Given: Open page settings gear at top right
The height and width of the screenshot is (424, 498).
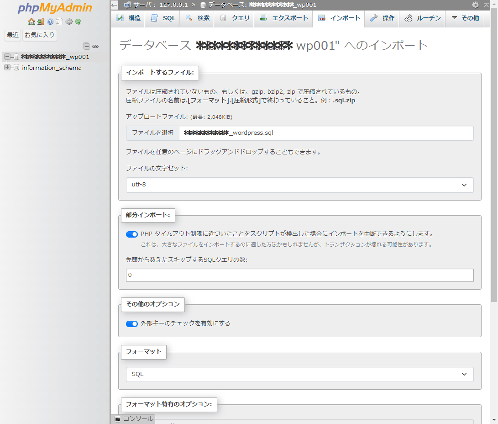Looking at the screenshot, I should click(x=476, y=5).
